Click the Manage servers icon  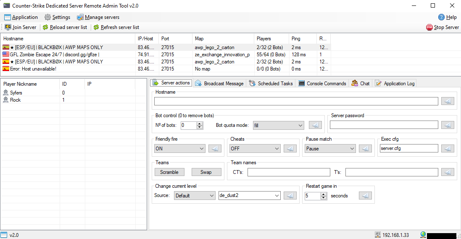[80, 17]
